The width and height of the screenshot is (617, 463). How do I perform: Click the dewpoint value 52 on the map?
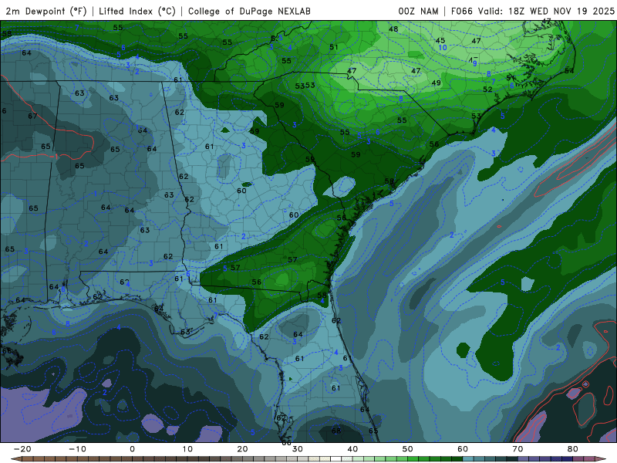point(487,90)
